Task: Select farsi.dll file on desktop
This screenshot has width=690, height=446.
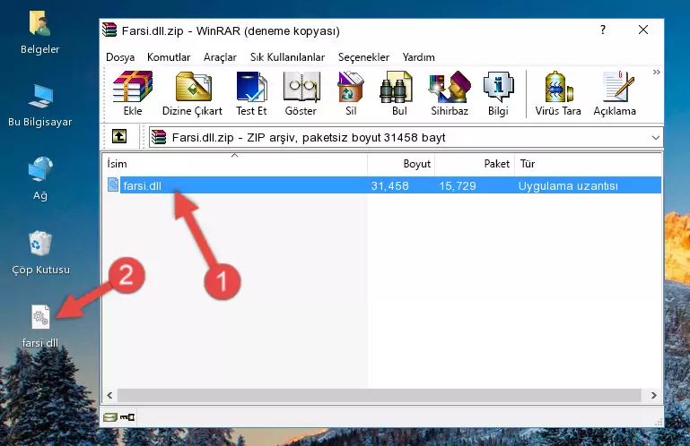Action: pos(40,326)
